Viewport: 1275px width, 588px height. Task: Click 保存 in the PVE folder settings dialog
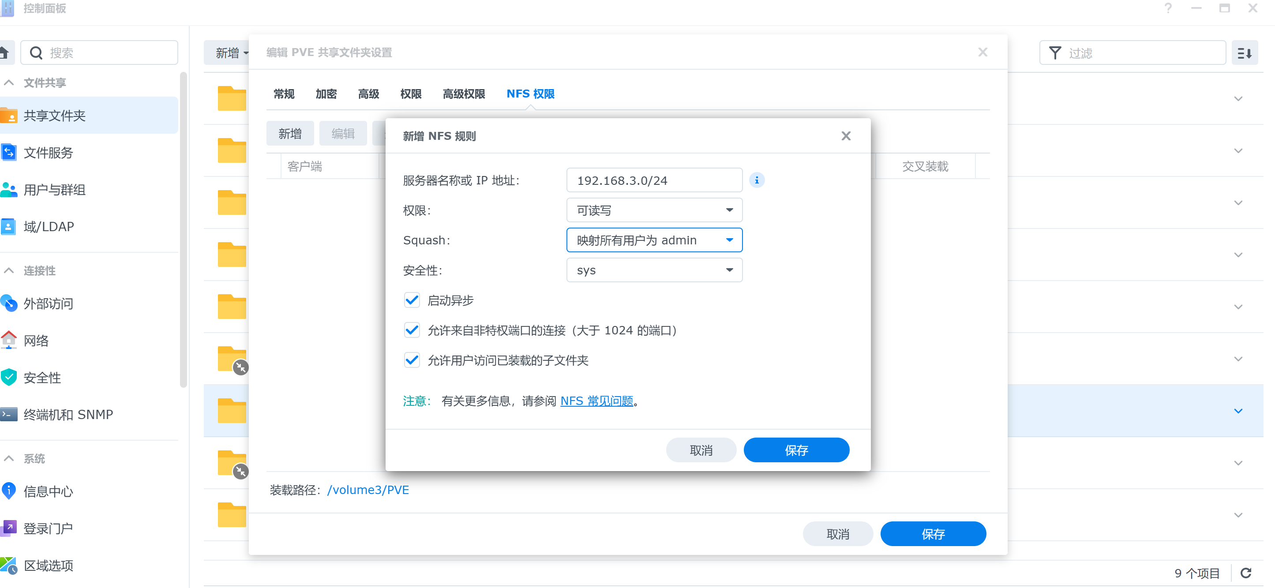pyautogui.click(x=933, y=534)
